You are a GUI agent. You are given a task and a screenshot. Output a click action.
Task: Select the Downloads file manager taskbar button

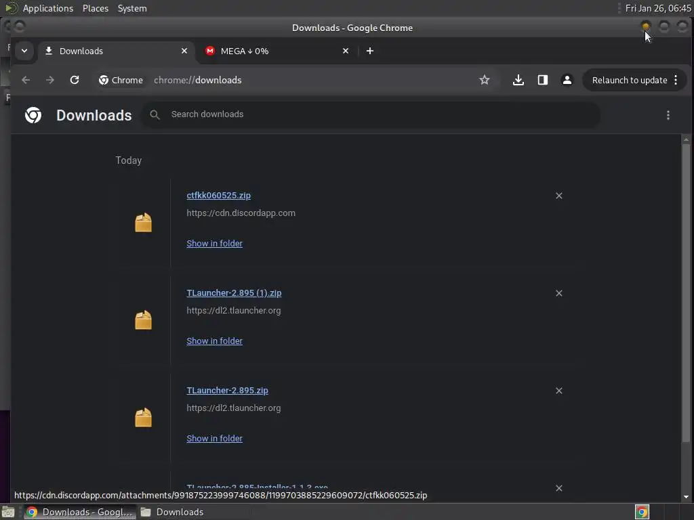tap(172, 512)
